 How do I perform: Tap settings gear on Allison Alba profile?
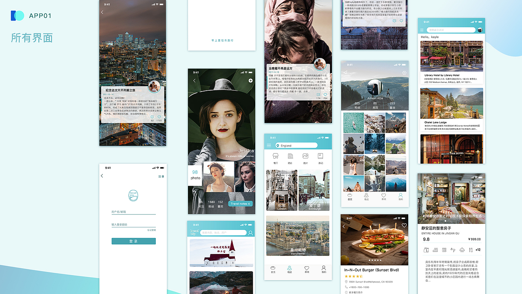[404, 73]
